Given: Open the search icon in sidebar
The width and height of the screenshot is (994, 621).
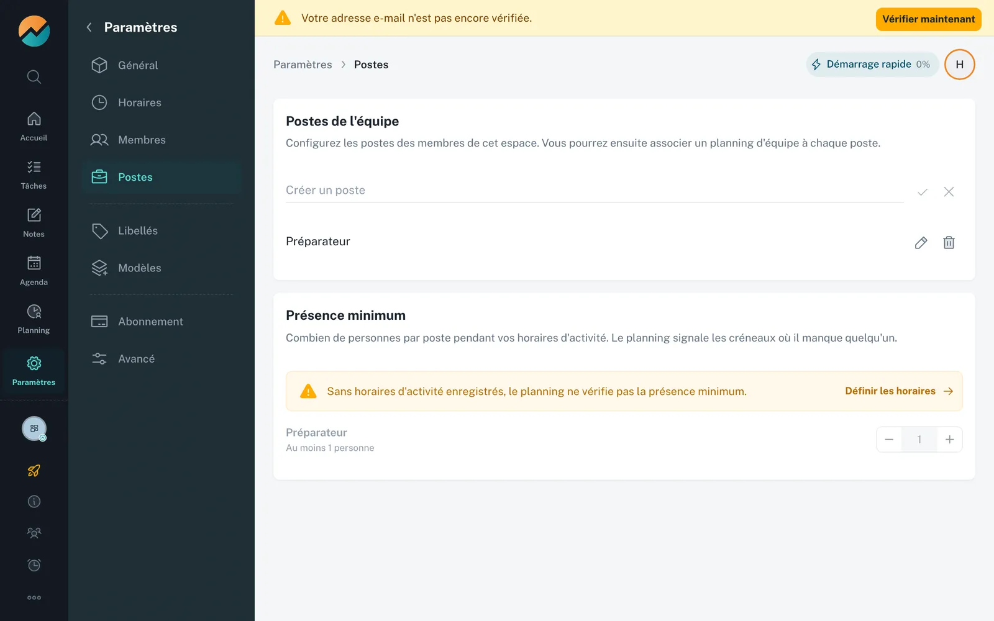Looking at the screenshot, I should click(34, 76).
